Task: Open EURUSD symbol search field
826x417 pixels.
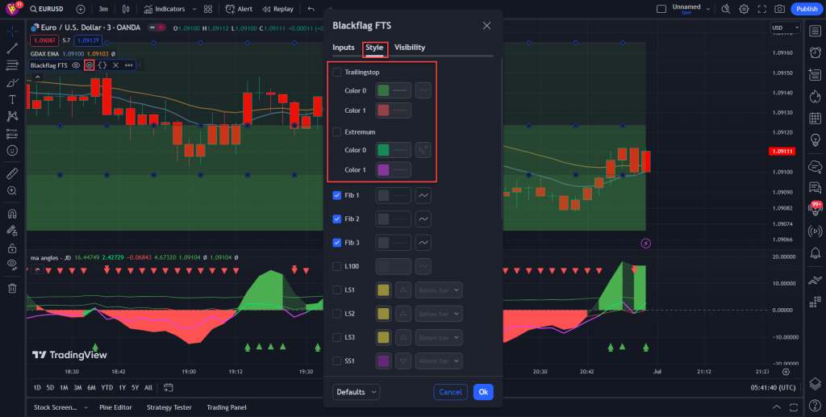Action: click(x=46, y=9)
